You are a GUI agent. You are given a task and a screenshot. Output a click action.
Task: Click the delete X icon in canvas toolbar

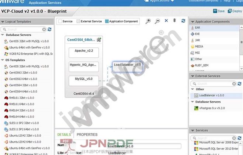click(x=166, y=21)
